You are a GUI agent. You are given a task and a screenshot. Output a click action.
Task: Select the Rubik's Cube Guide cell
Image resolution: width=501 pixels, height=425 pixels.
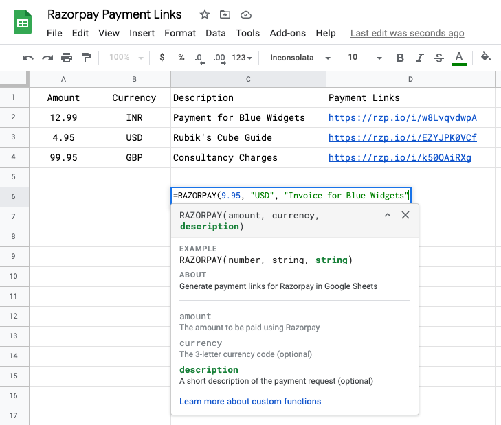click(248, 137)
